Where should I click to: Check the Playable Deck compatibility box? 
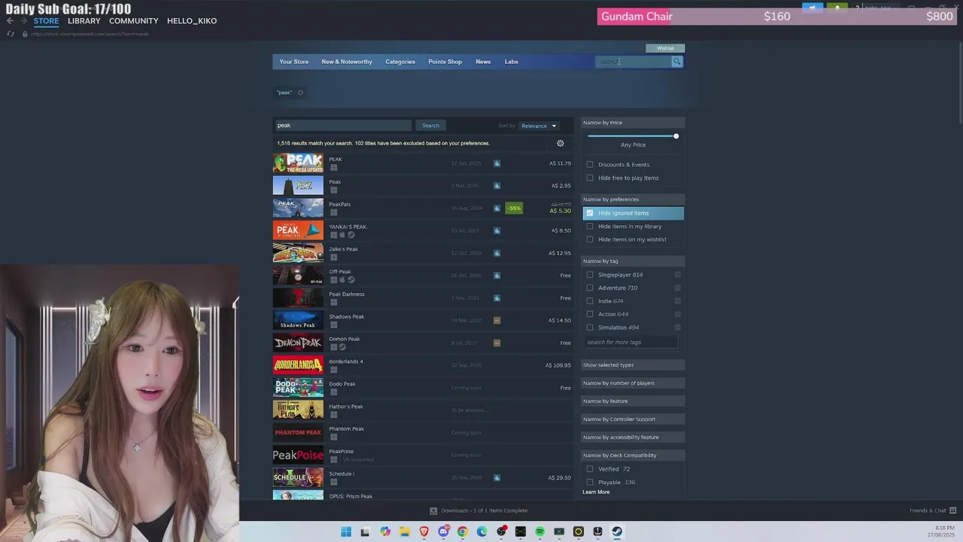click(x=590, y=482)
